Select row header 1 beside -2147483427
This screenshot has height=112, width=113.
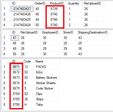(6, 9)
